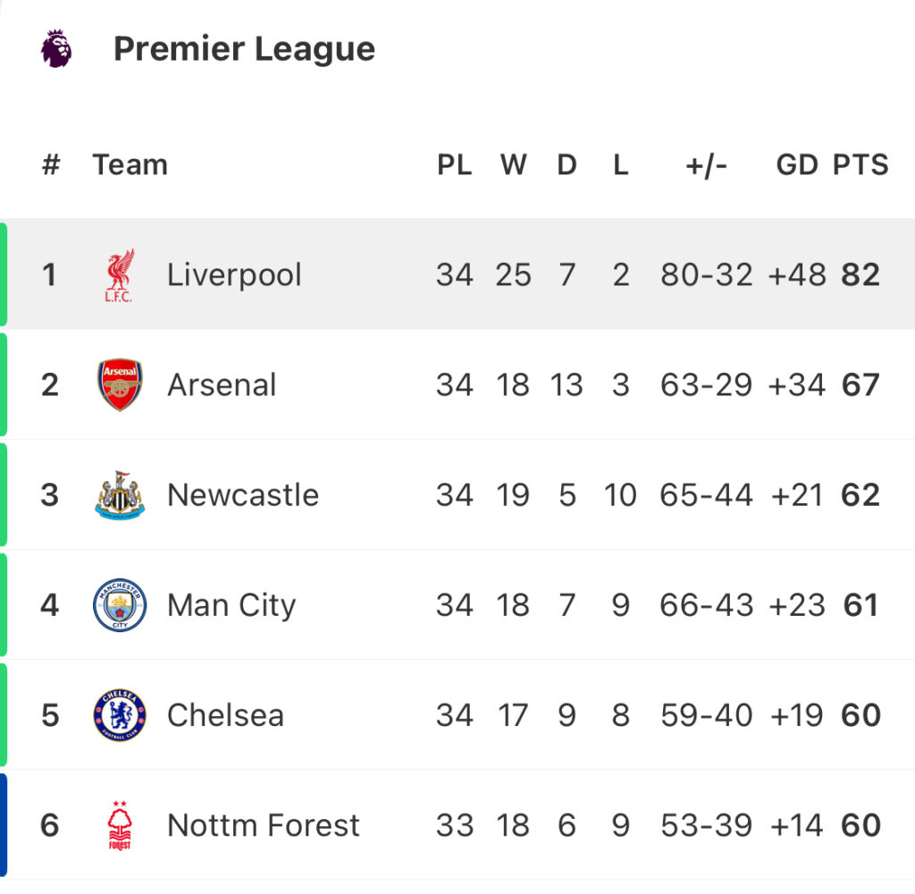Viewport: 915px width, 894px height.
Task: Sort by the W wins header
Action: tap(514, 164)
